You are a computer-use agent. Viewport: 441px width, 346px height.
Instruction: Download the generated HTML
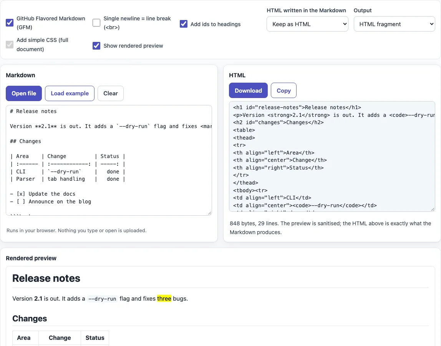(248, 90)
